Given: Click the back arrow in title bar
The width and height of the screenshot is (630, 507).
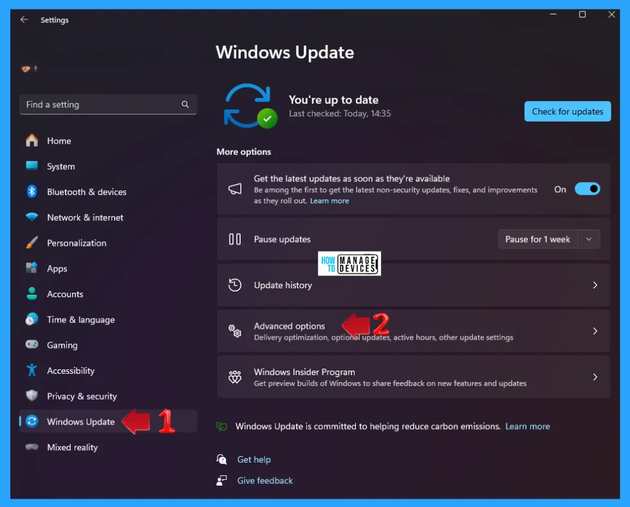Looking at the screenshot, I should point(24,19).
